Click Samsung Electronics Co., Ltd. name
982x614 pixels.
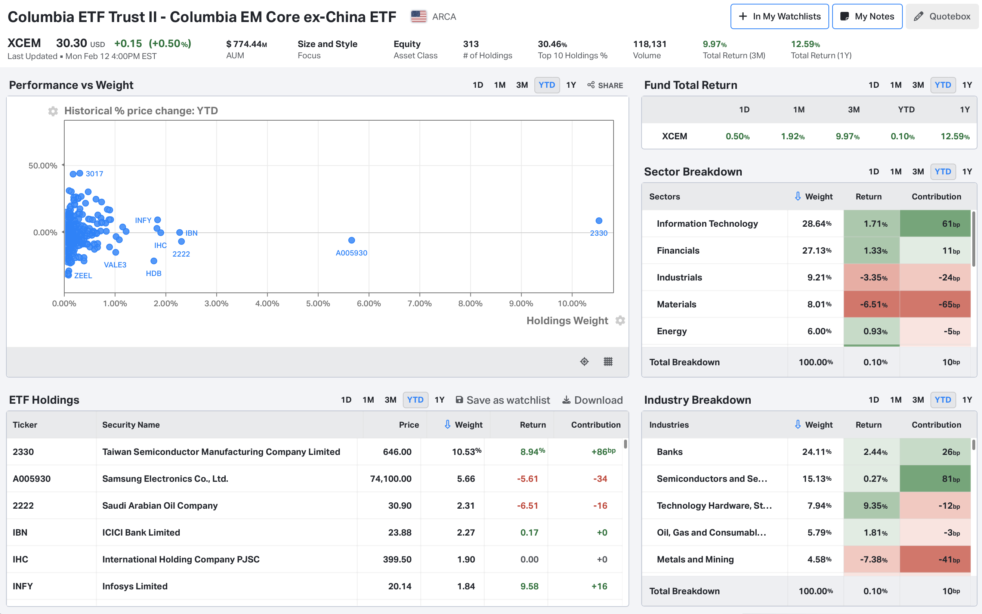tap(165, 478)
